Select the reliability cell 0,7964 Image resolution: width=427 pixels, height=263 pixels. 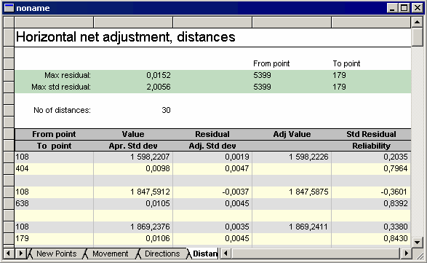pyautogui.click(x=371, y=168)
